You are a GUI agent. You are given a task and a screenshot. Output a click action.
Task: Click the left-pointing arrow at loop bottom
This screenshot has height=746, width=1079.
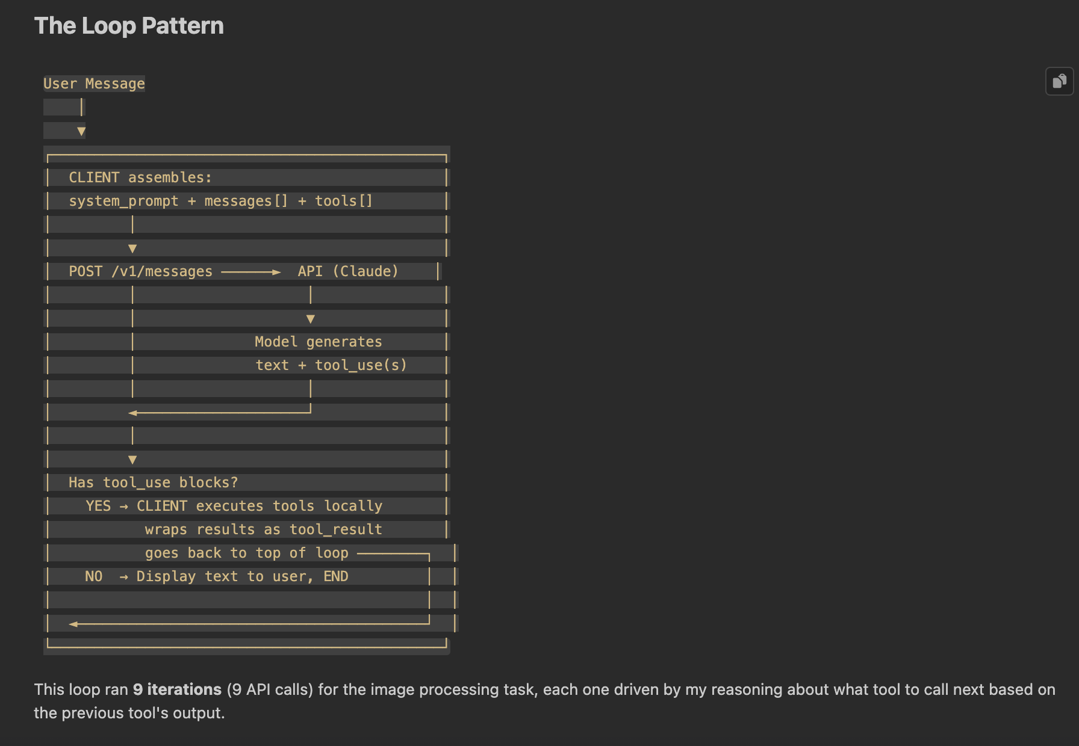pyautogui.click(x=73, y=624)
